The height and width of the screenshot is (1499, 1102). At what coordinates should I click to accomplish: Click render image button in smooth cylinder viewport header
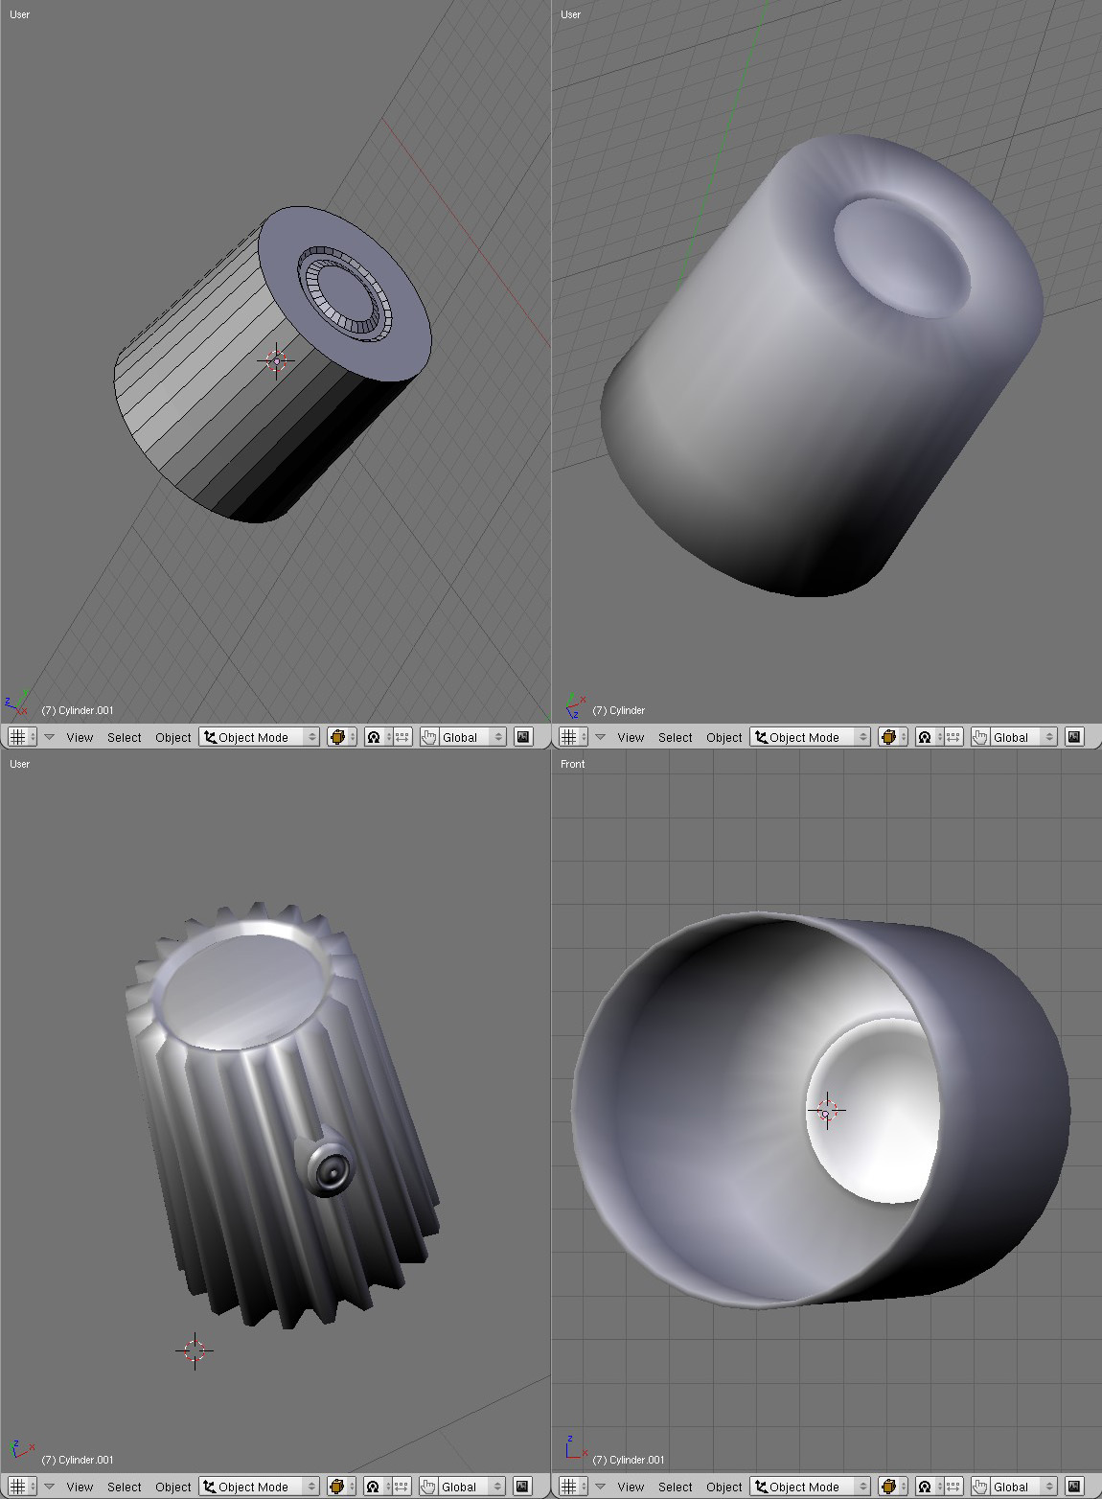(1074, 737)
